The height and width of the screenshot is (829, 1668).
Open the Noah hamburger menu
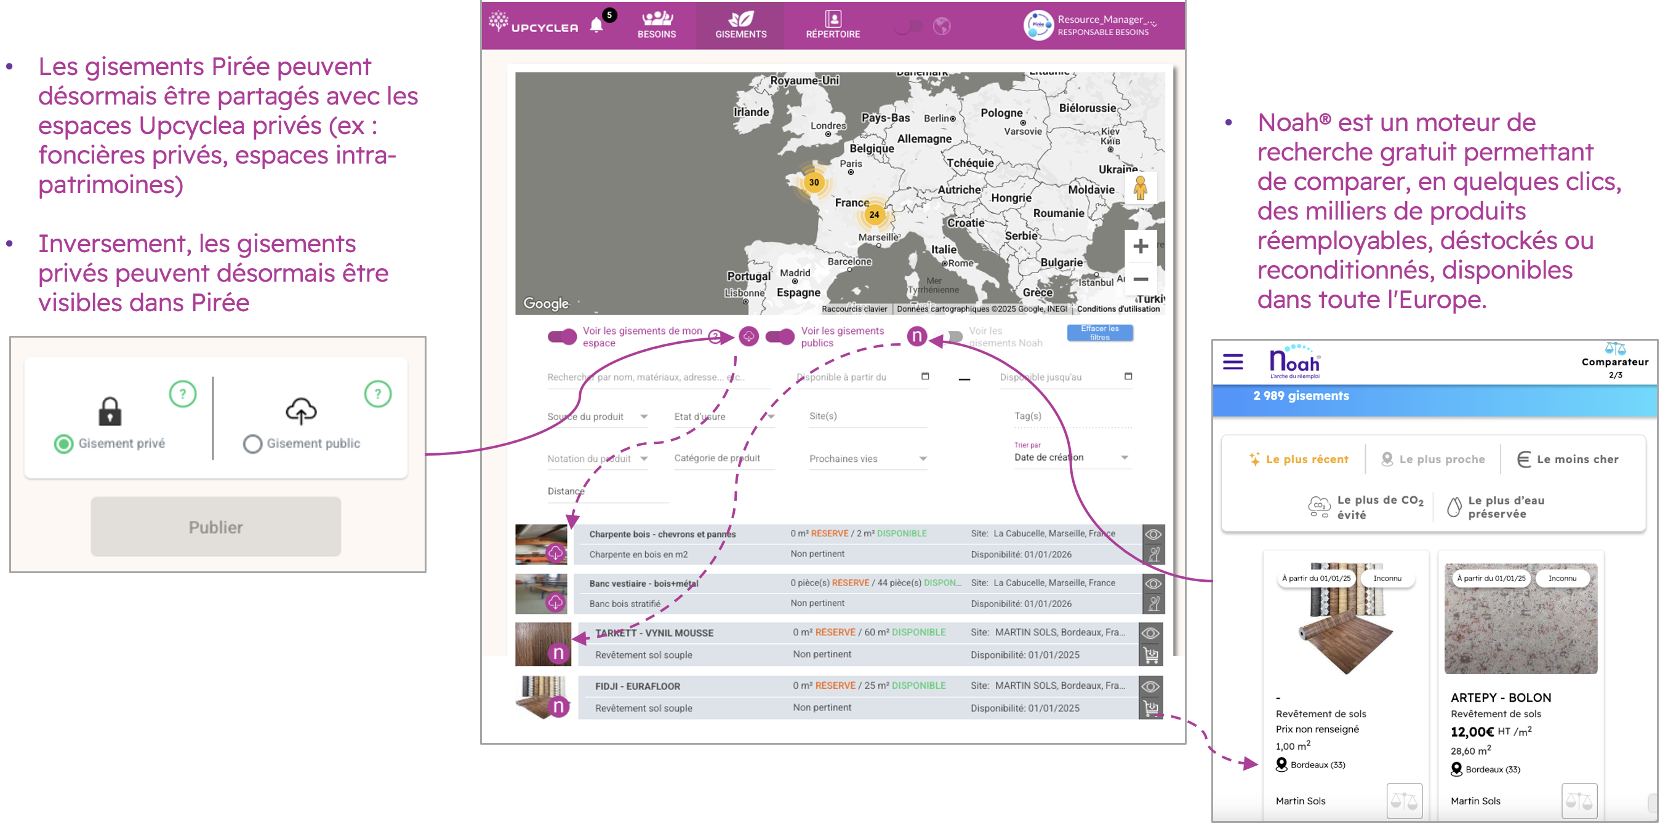click(x=1233, y=362)
